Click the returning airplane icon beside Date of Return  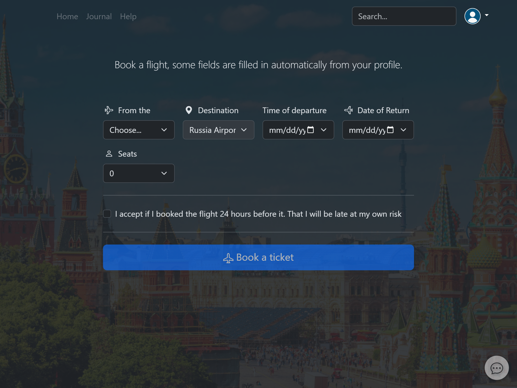pos(349,110)
